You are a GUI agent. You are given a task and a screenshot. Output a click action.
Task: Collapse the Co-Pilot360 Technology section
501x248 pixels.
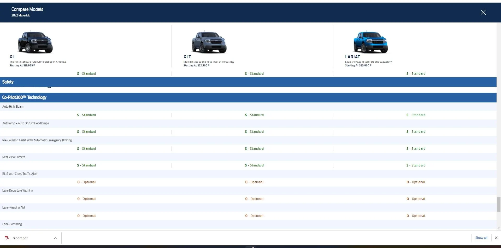[x=248, y=97]
